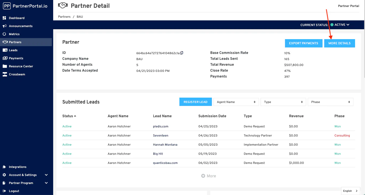This screenshot has width=365, height=195.
Task: Open the Phase filter dropdown
Action: coord(331,102)
